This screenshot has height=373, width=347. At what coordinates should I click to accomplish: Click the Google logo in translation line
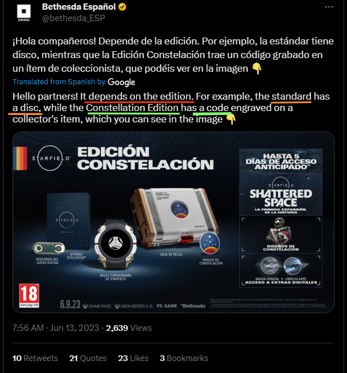point(122,82)
